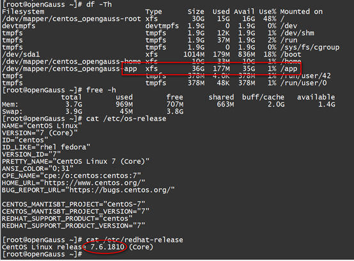Click the 'Filesystem' column header
This screenshot has width=354, height=261.
pos(23,11)
